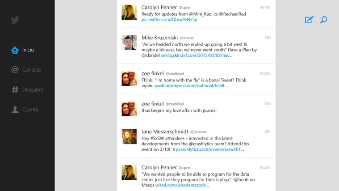Open the pic.twitter.com/Qbsq9vNx5p link
339x191 pixels.
169,20
